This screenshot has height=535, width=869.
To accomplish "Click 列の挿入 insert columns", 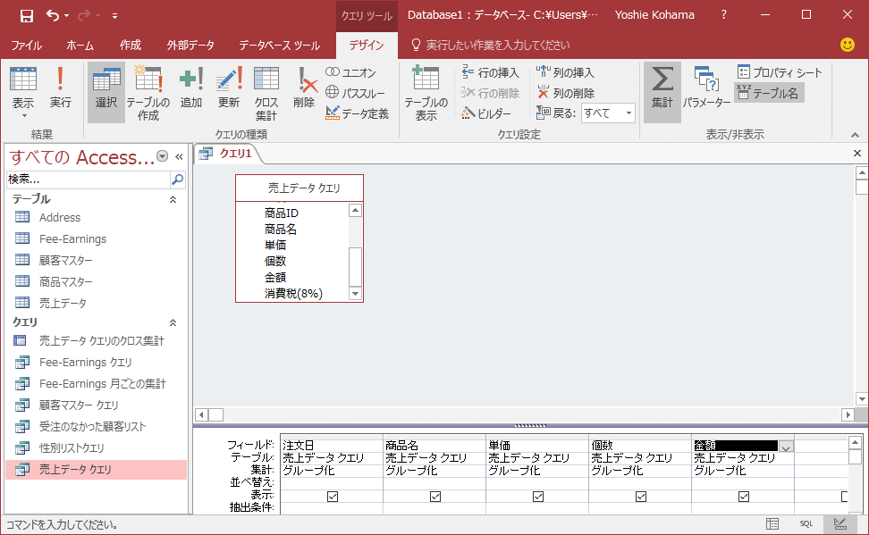I will 565,72.
